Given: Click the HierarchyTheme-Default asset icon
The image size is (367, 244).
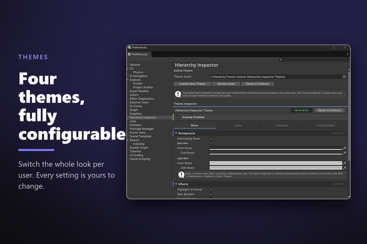Looking at the screenshot, I should tap(211, 77).
